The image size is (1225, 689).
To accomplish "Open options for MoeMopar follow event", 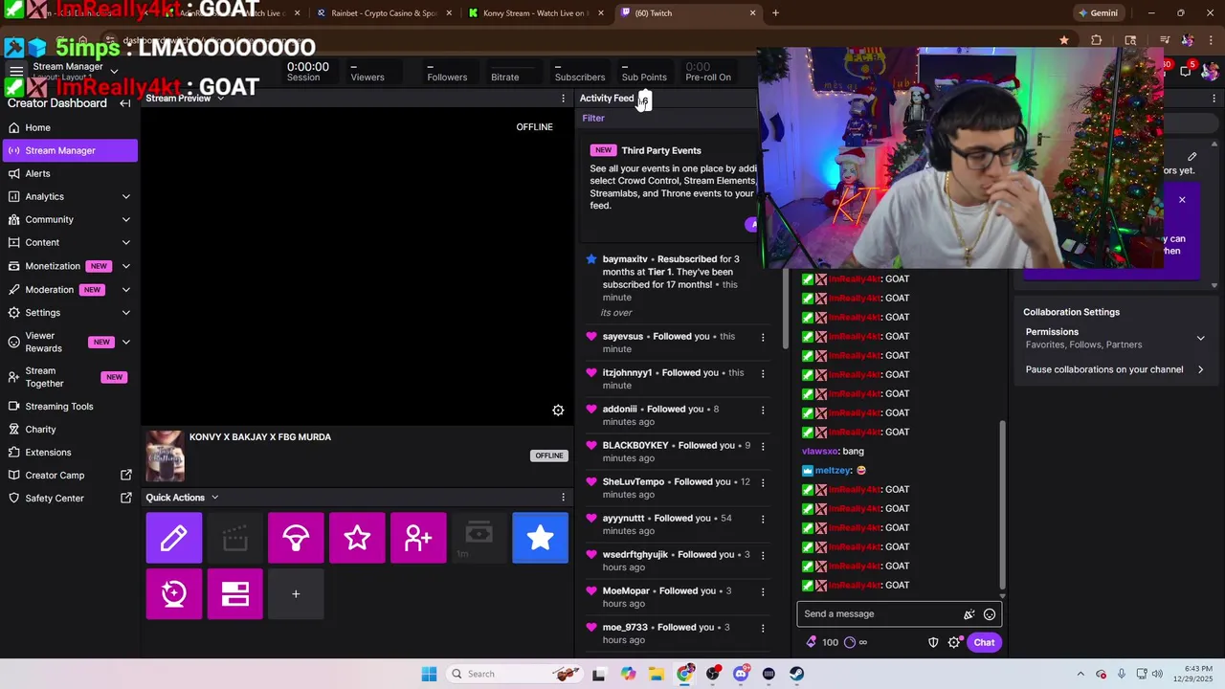I will tap(763, 591).
